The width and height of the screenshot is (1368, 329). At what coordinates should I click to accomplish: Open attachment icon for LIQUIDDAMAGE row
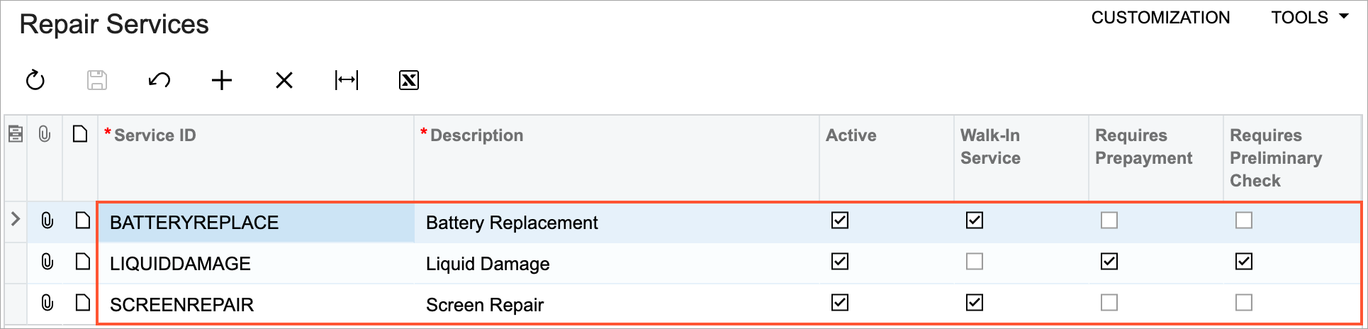click(47, 262)
